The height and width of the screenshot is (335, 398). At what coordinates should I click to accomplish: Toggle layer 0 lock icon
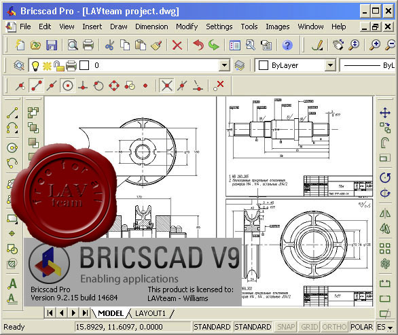tap(58, 66)
